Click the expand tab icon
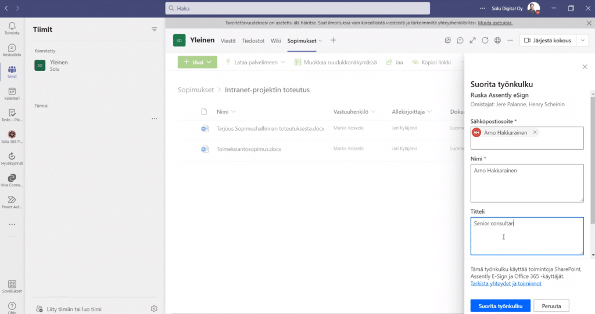The image size is (595, 314). [x=472, y=41]
